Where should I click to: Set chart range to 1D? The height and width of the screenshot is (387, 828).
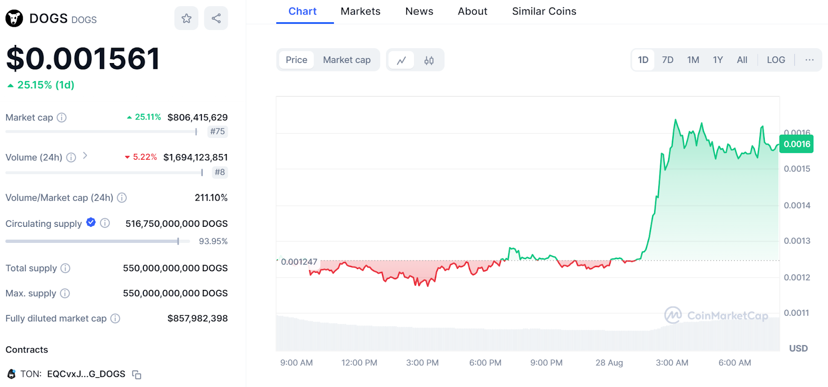643,60
